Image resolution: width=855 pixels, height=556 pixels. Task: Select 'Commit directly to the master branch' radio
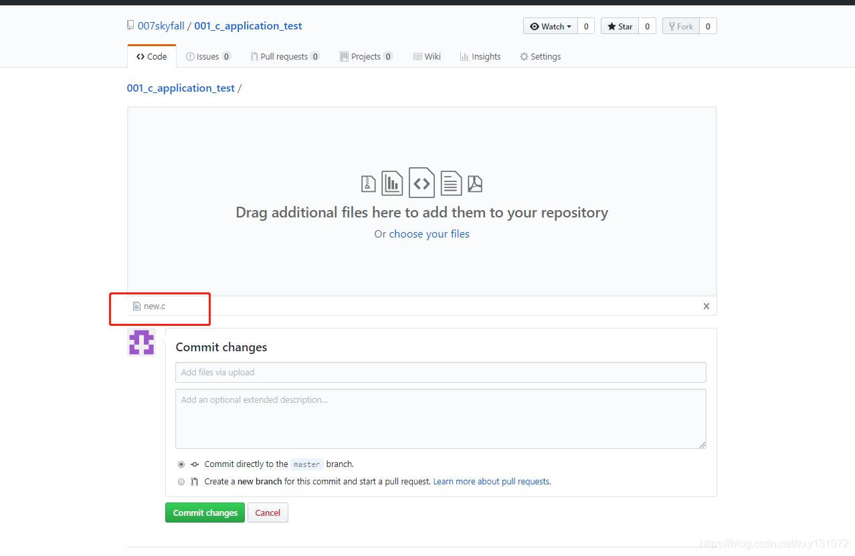click(x=181, y=464)
